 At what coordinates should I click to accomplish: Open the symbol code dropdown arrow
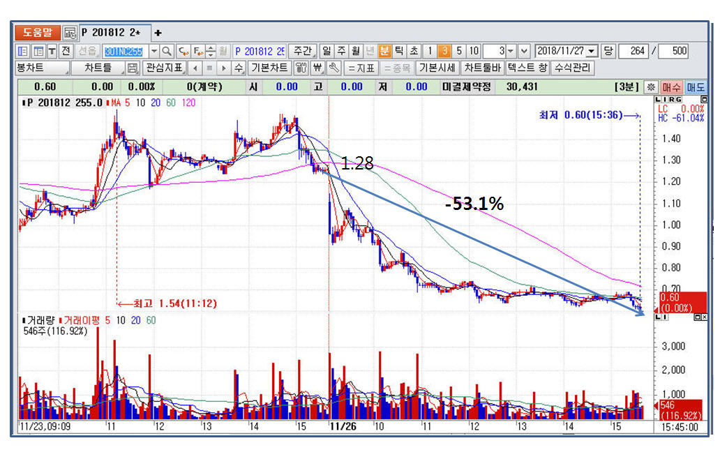pyautogui.click(x=153, y=51)
